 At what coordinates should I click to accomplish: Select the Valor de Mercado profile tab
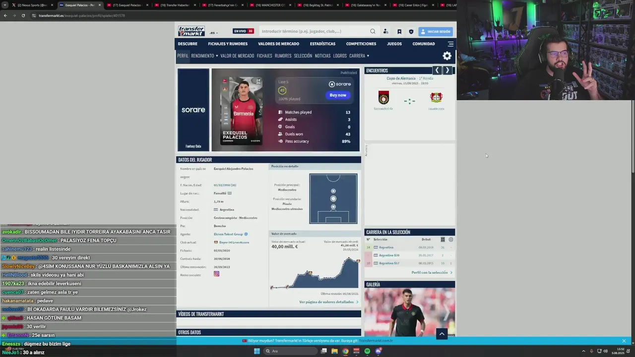click(237, 56)
